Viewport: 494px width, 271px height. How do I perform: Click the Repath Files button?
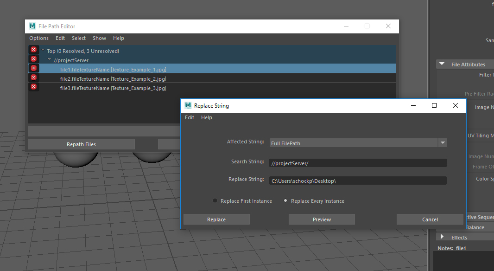81,144
